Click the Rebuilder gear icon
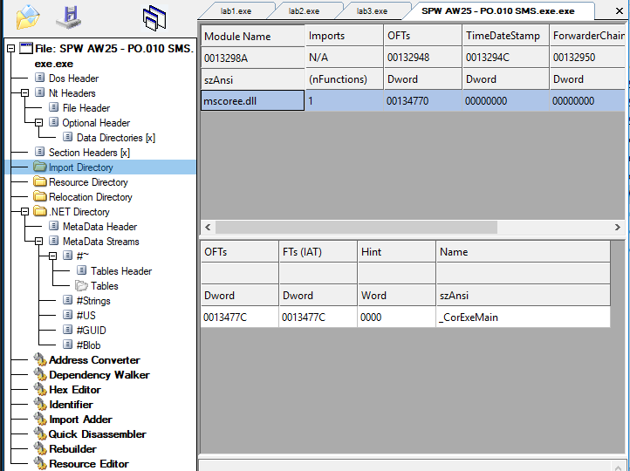Image resolution: width=630 pixels, height=471 pixels. 40,449
